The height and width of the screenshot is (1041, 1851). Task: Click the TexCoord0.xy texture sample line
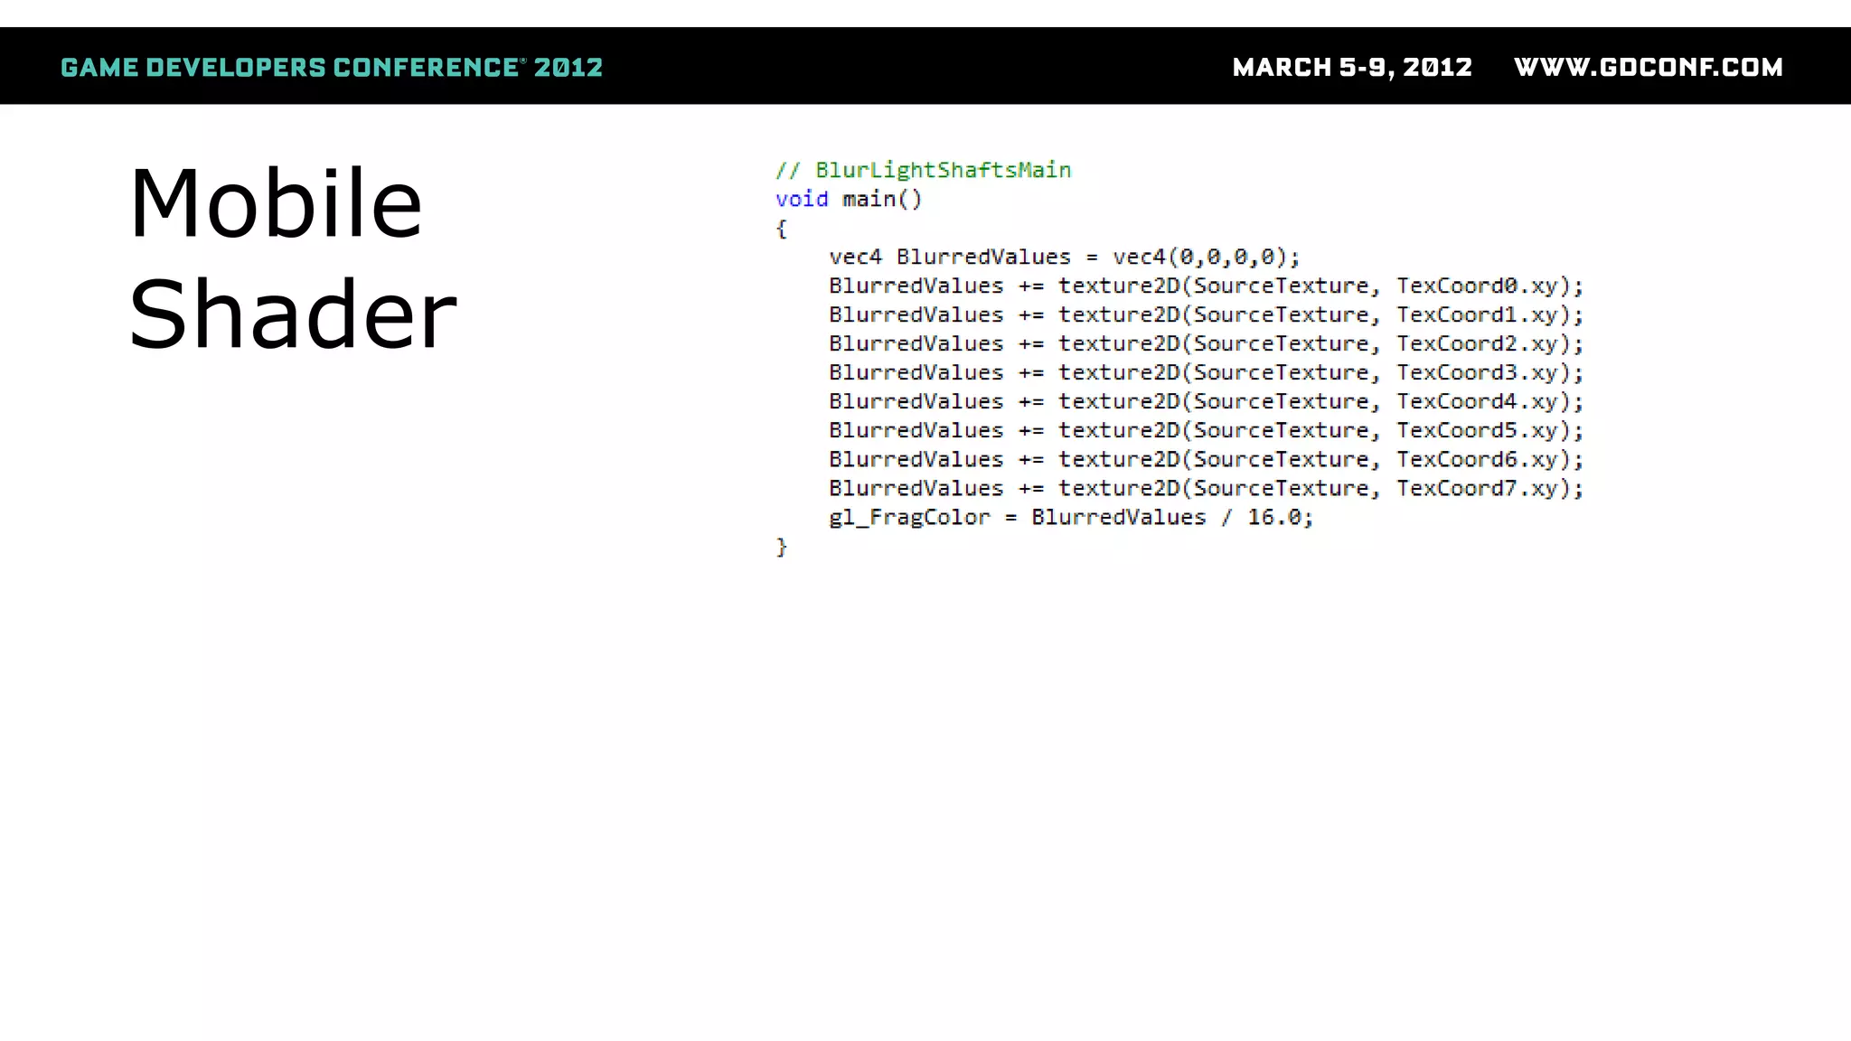(x=1206, y=286)
